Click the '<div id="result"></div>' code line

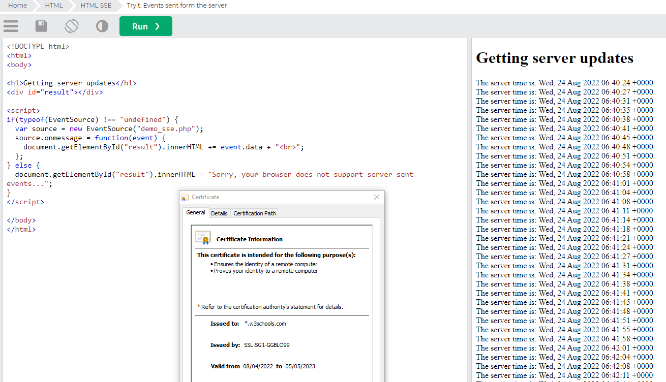[x=55, y=92]
